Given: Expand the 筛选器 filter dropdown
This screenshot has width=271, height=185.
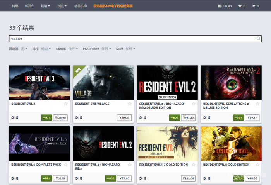Looking at the screenshot, I should [x=18, y=49].
